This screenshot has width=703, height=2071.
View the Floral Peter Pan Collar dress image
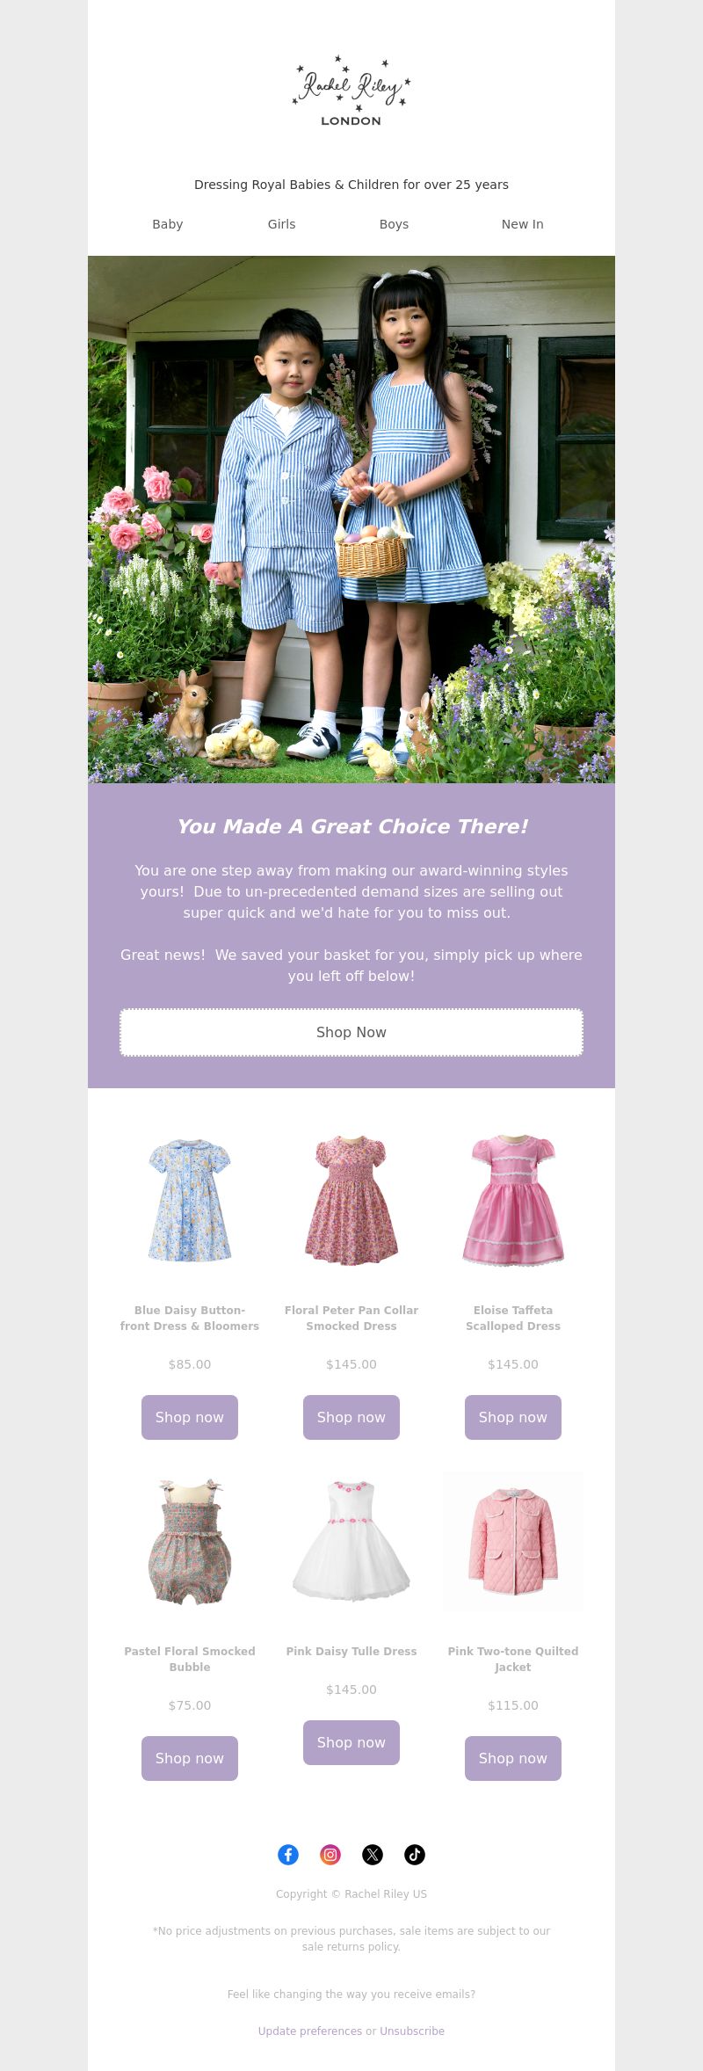point(351,1200)
